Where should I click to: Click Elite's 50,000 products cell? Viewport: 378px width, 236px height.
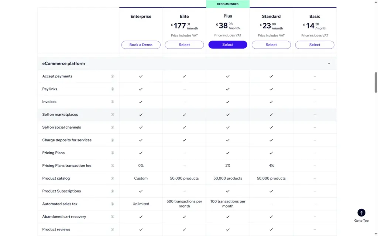pyautogui.click(x=184, y=178)
